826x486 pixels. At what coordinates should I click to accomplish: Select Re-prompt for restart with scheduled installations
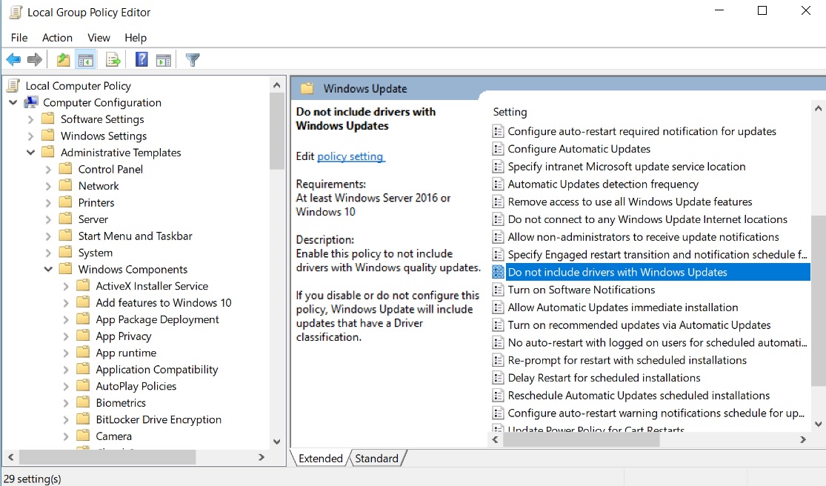[627, 360]
